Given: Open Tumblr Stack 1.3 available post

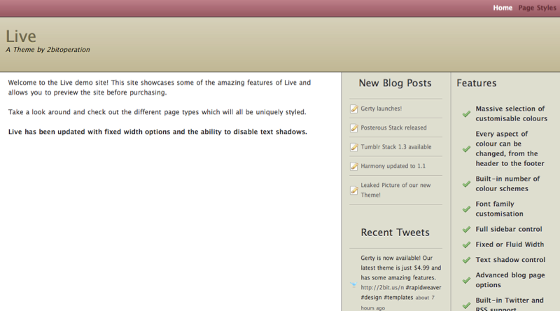Looking at the screenshot, I should coord(396,147).
